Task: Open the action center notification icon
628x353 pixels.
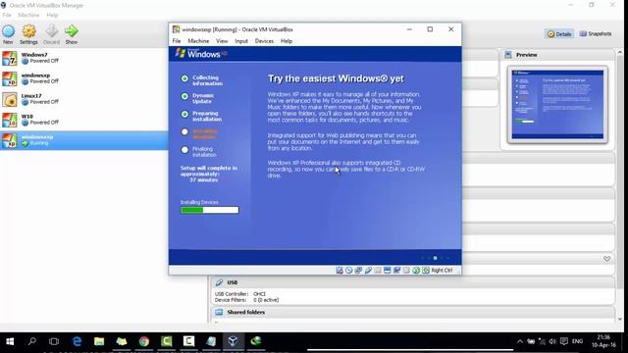Action: tap(564, 341)
